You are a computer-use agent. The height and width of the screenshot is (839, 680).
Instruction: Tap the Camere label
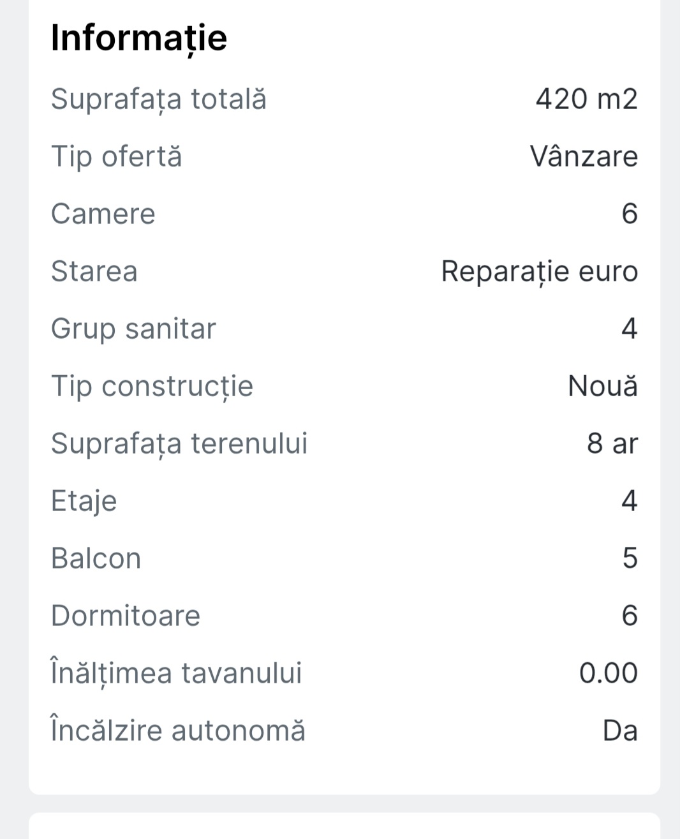[103, 214]
